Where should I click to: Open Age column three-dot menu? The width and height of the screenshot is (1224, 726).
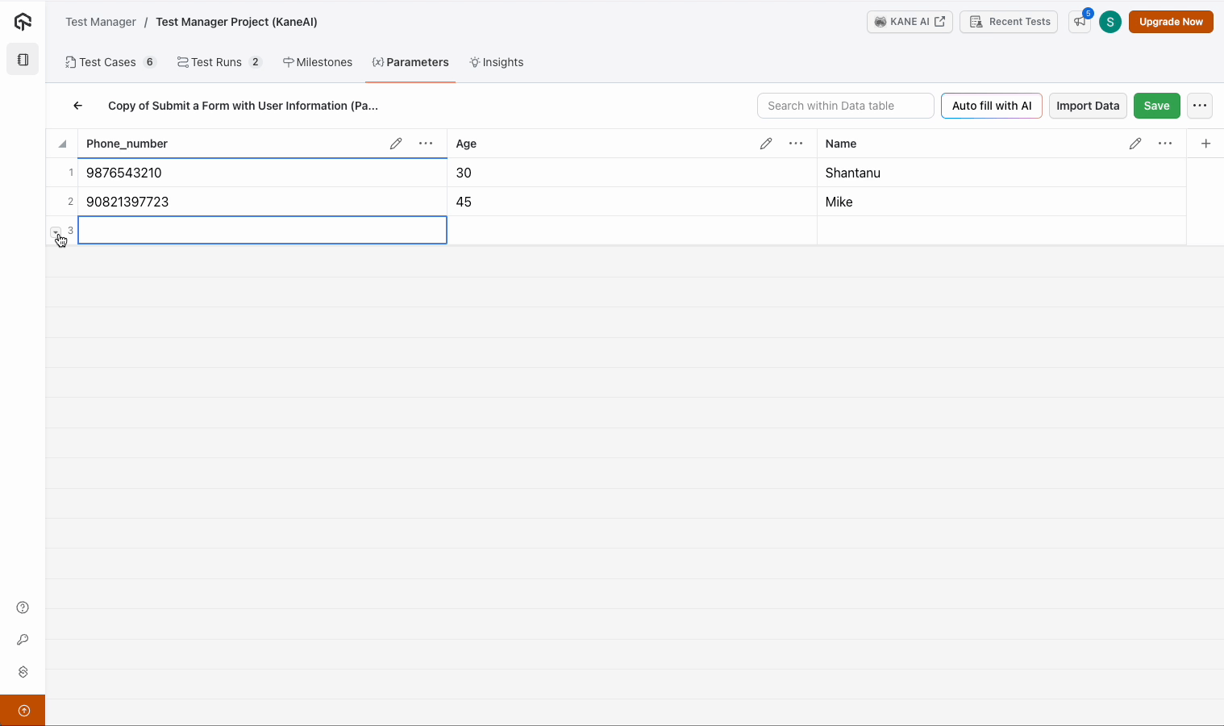tap(796, 144)
